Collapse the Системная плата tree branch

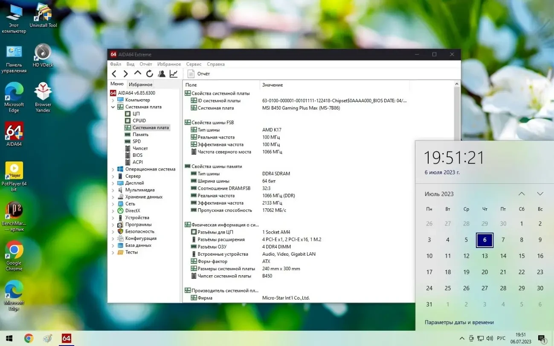(x=113, y=107)
